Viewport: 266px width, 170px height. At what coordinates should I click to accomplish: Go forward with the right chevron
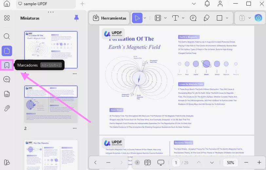click(x=122, y=162)
